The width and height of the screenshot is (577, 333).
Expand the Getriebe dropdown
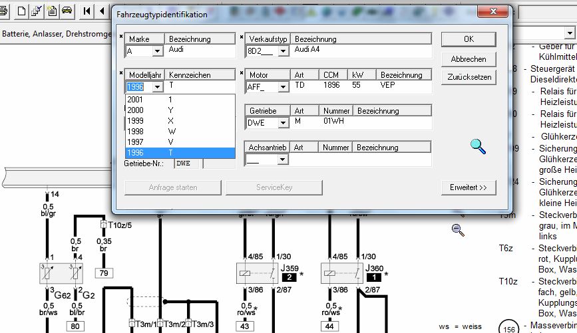[x=282, y=123]
